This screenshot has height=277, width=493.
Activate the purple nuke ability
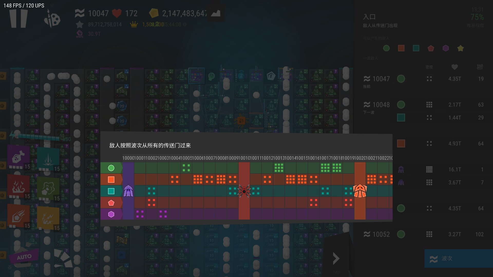[18, 156]
